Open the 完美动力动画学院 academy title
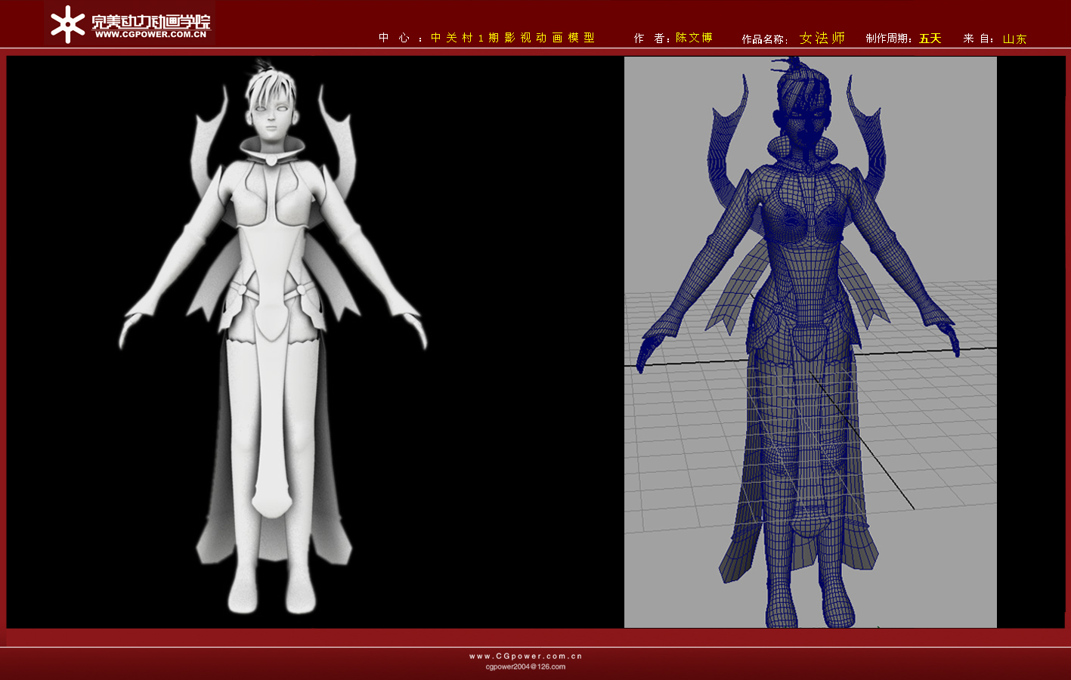 (x=150, y=20)
